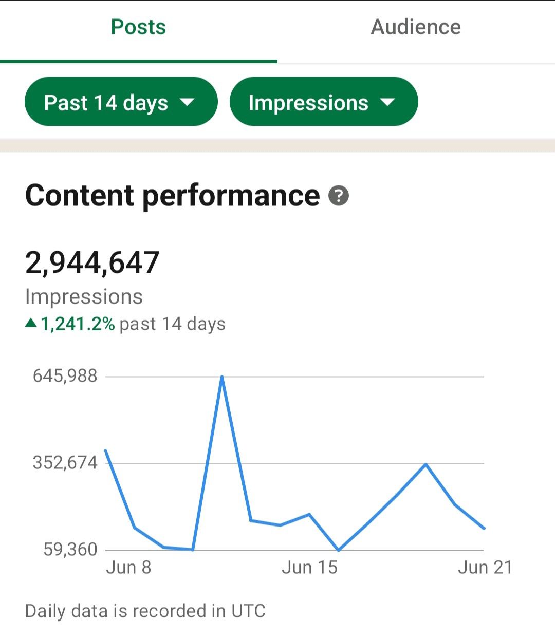
Task: Open the Past 14 days dropdown
Action: point(120,102)
